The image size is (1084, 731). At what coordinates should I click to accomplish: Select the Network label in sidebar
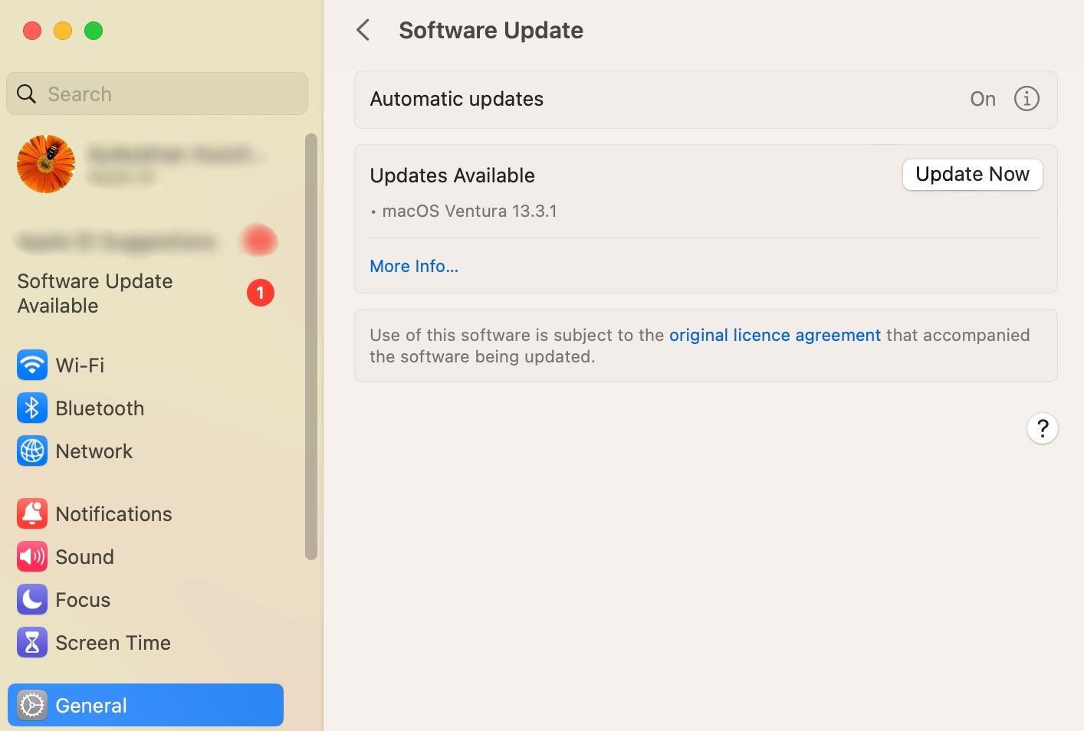click(x=94, y=451)
